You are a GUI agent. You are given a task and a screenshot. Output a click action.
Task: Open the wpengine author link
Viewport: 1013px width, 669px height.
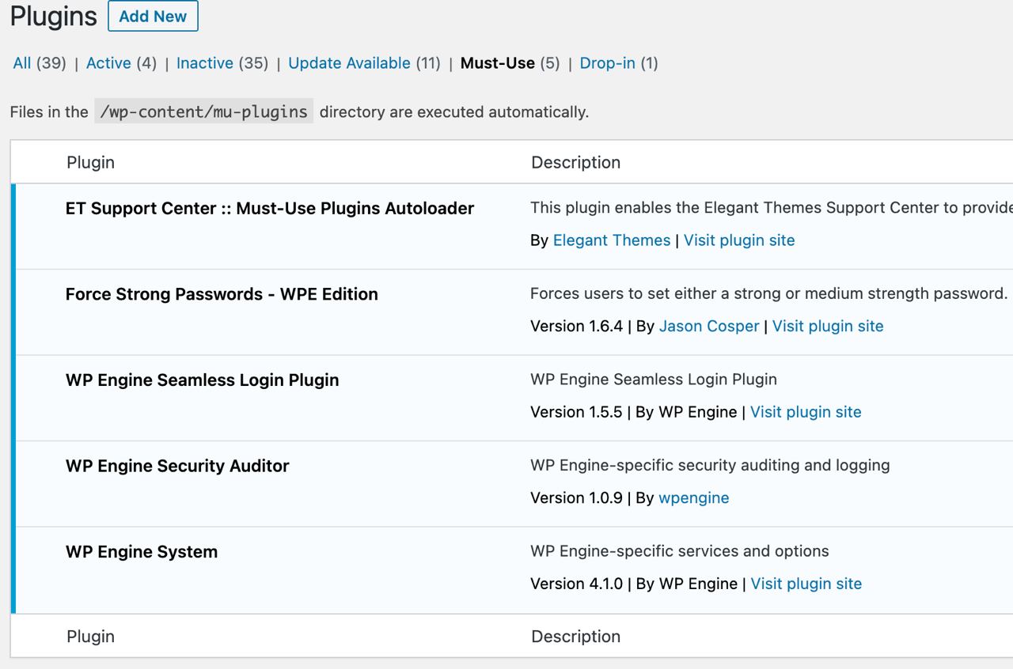(694, 498)
